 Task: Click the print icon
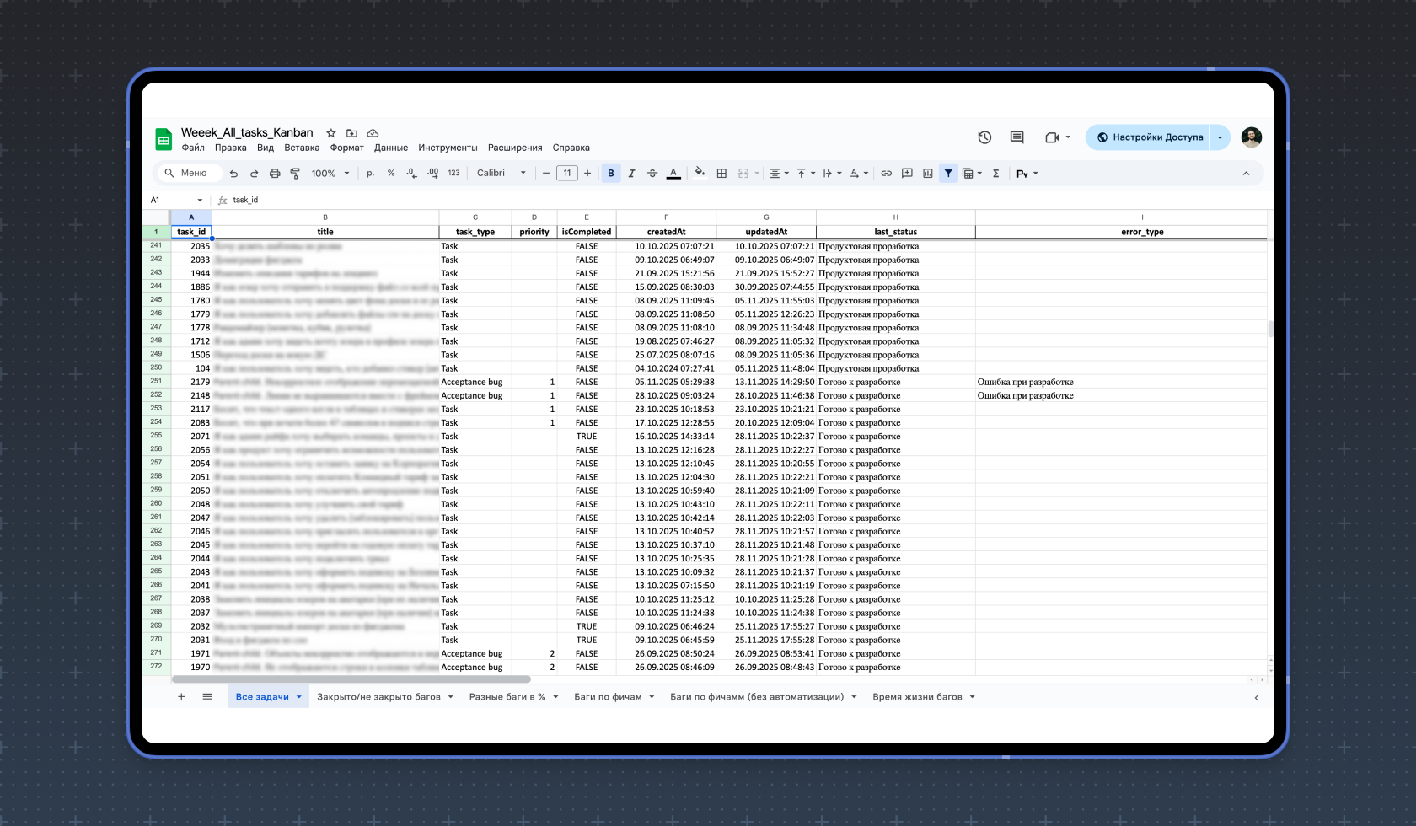275,174
